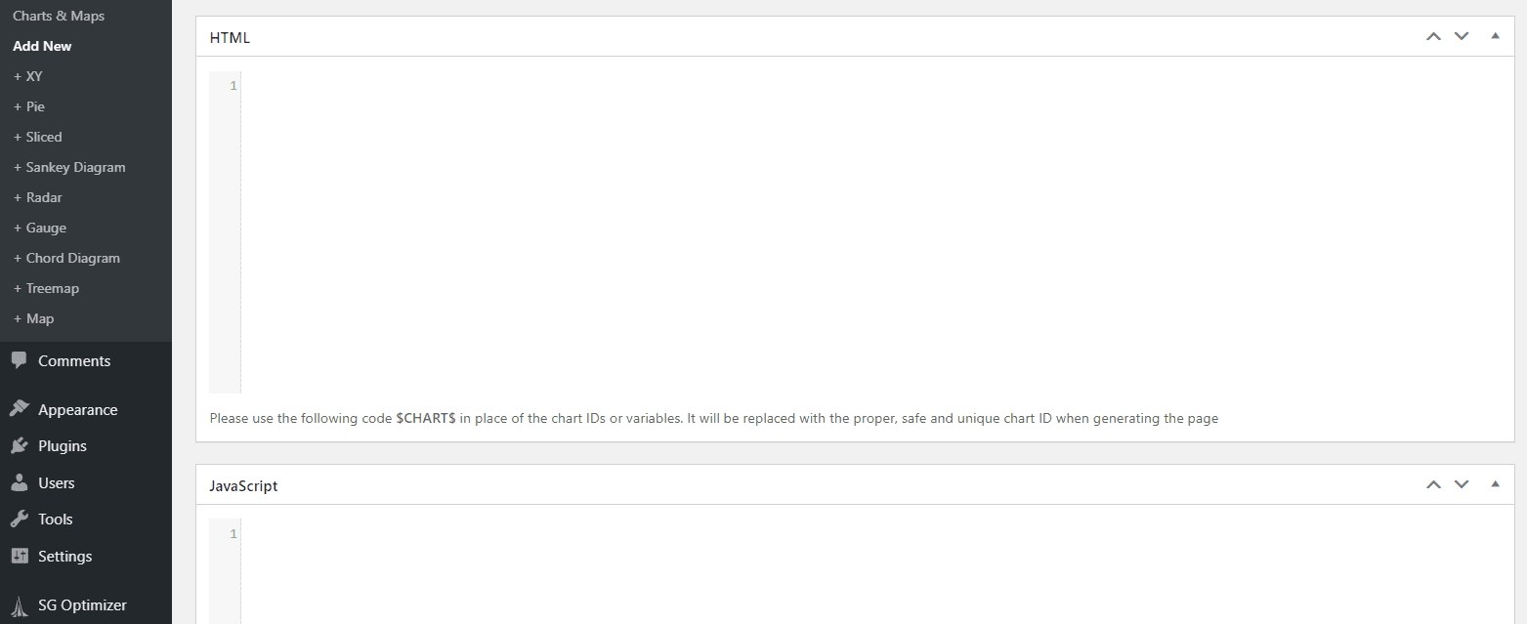Add a new Pie chart
Image resolution: width=1527 pixels, height=624 pixels.
click(29, 106)
